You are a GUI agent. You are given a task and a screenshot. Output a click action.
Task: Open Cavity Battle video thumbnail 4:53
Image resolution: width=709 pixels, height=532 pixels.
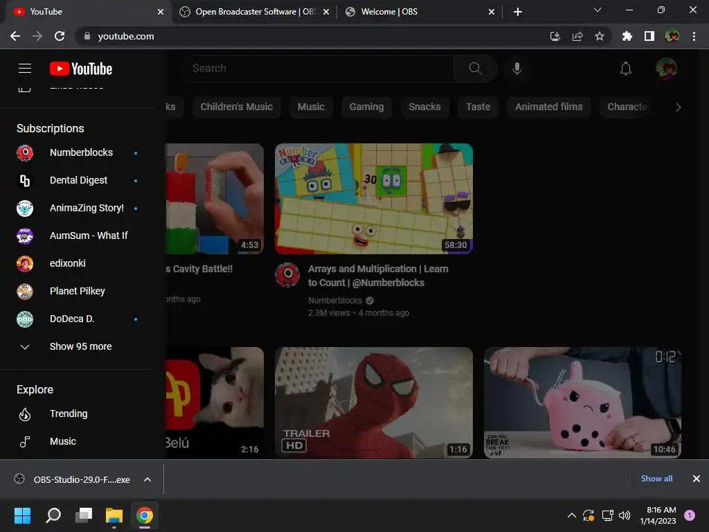(x=215, y=199)
